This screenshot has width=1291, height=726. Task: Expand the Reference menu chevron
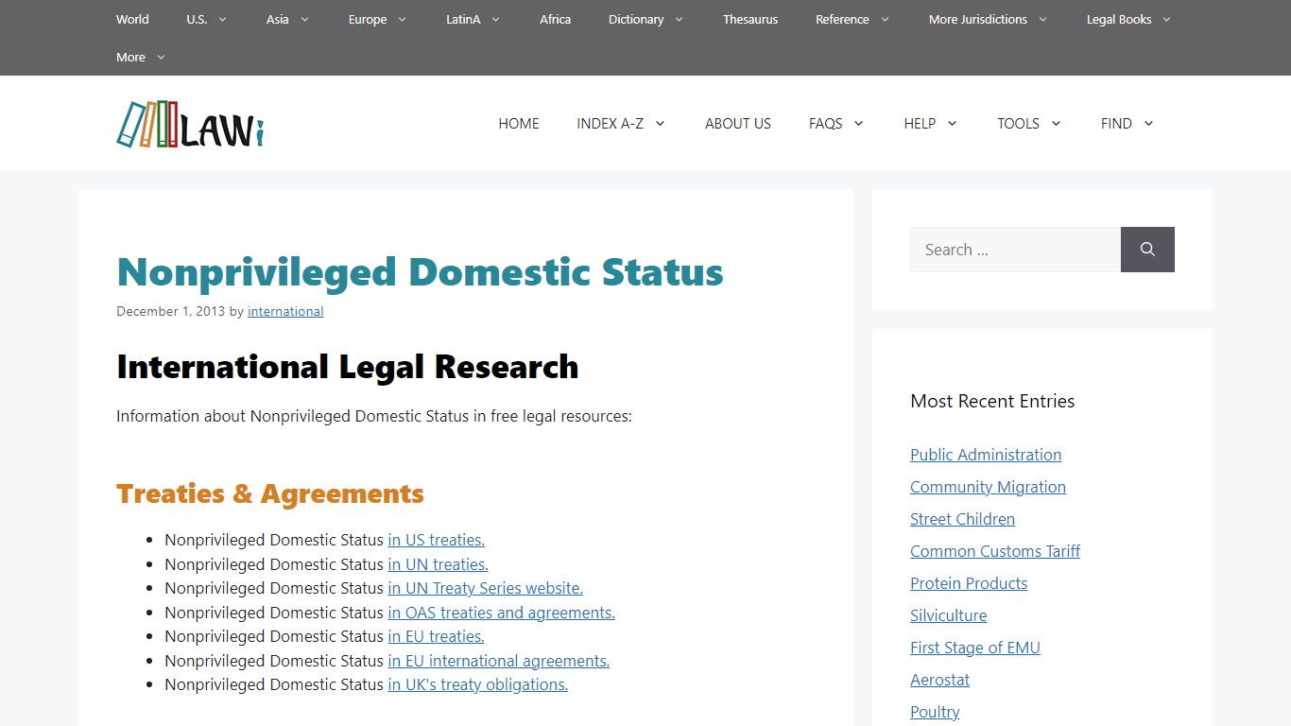(x=885, y=19)
